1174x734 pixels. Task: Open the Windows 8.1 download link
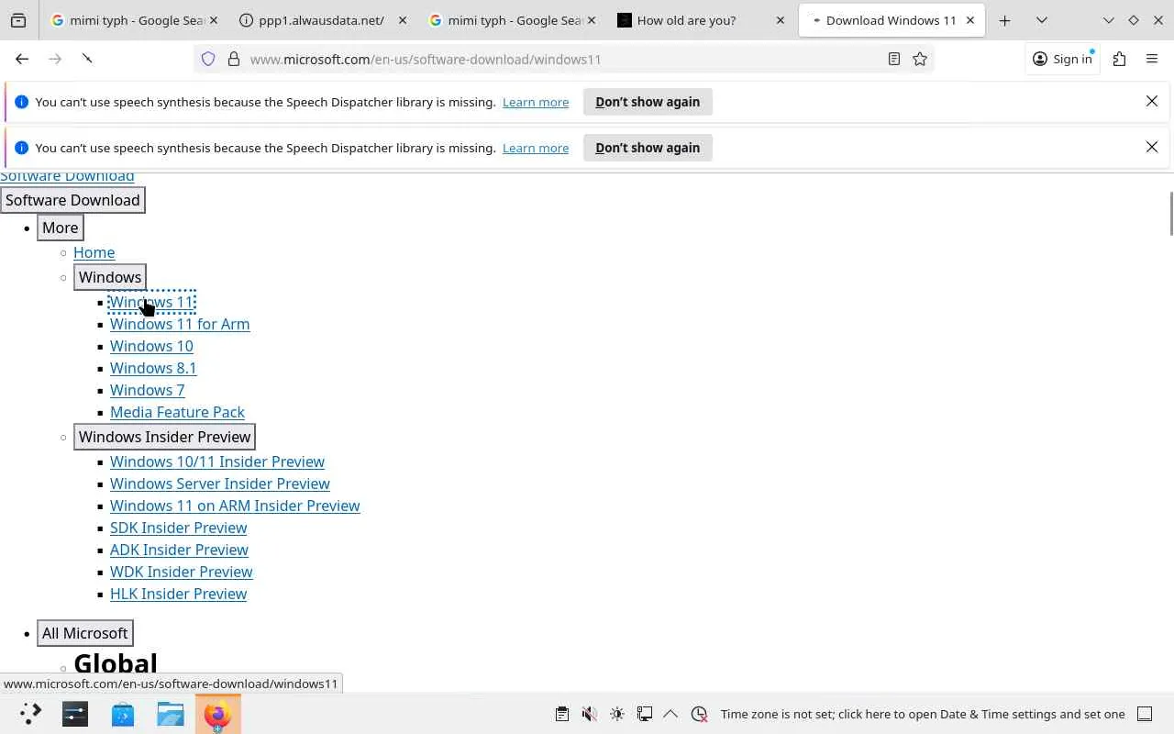tap(153, 368)
